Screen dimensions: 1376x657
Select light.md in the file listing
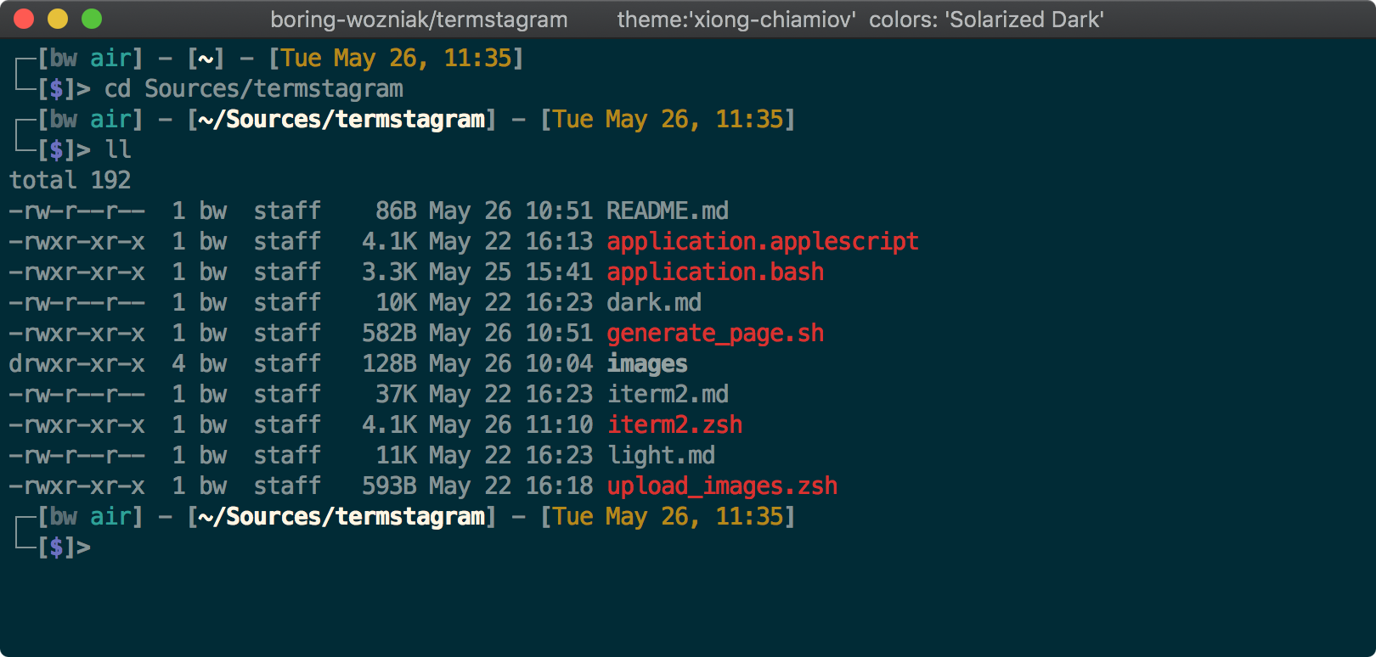click(x=661, y=455)
